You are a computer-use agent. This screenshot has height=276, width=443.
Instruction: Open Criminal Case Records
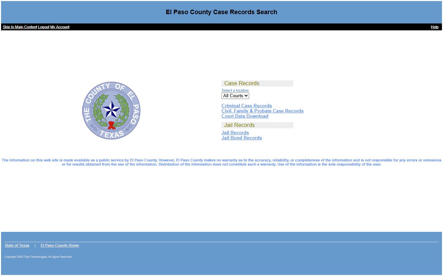246,106
